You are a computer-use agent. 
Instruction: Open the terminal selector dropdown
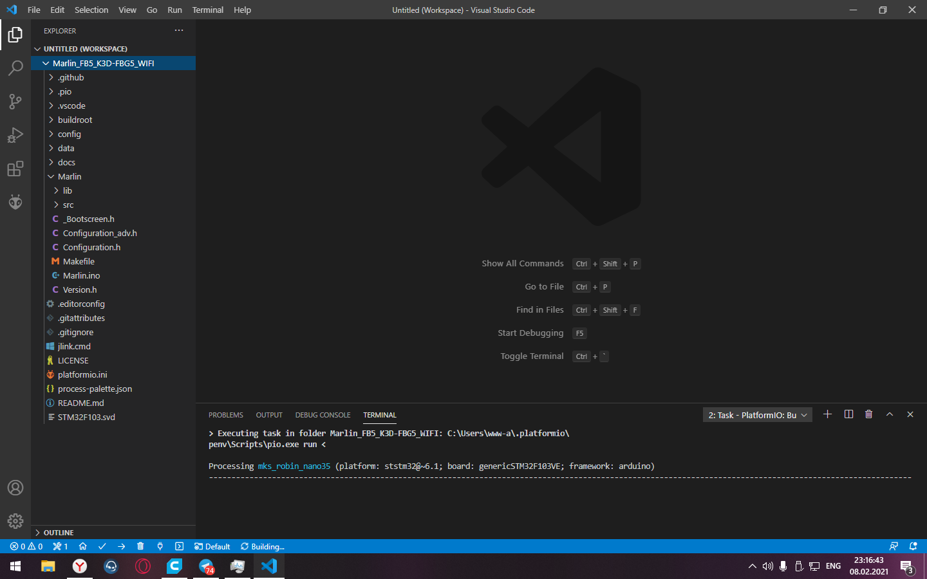[x=758, y=415]
